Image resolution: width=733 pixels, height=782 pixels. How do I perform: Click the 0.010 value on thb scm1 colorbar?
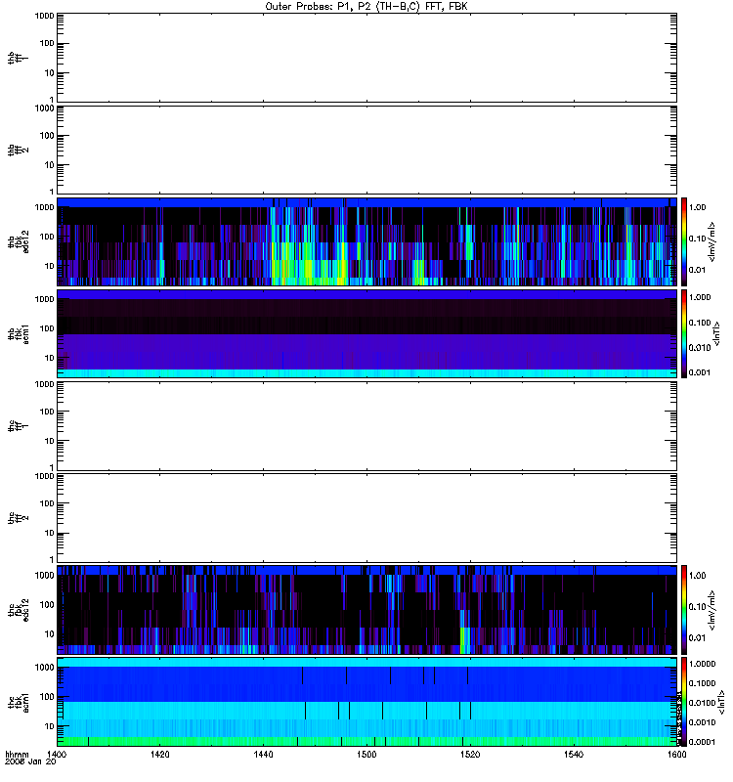[x=700, y=348]
